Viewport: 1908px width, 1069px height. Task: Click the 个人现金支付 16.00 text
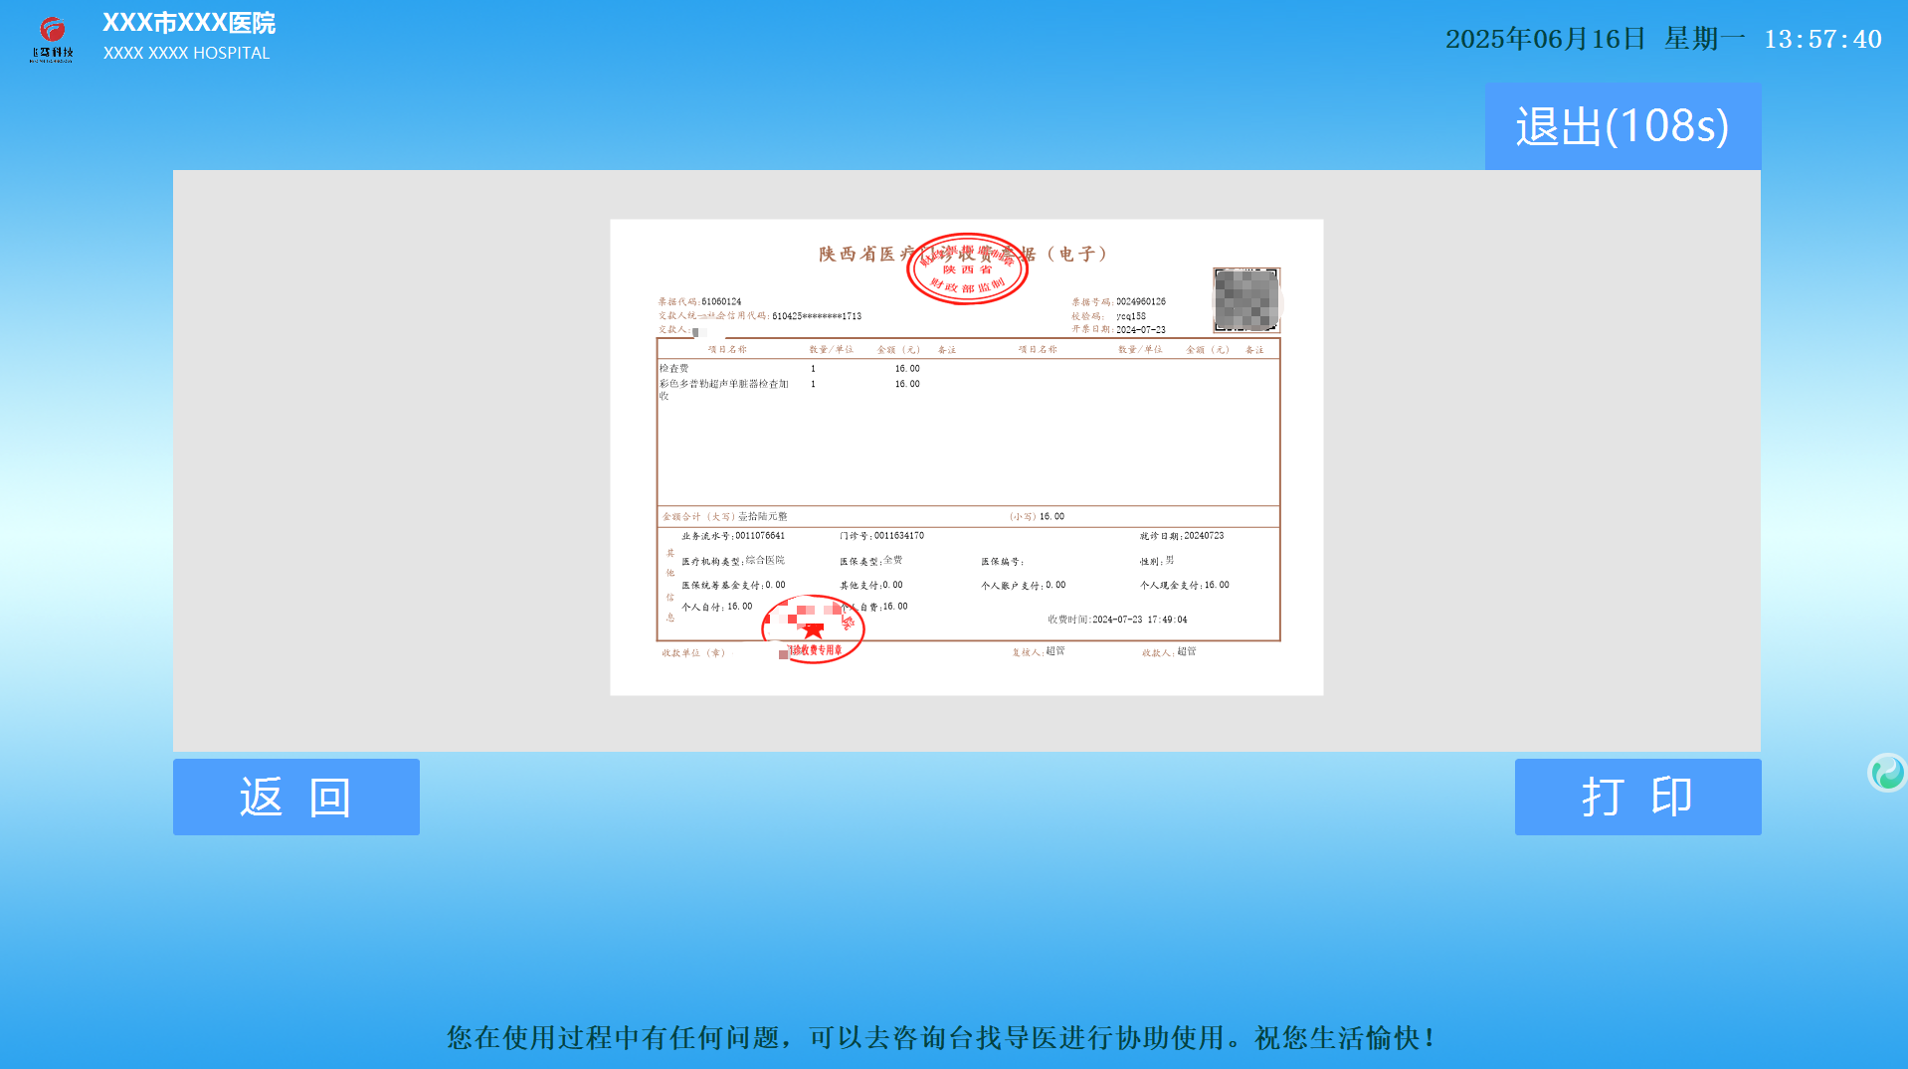tap(1185, 586)
